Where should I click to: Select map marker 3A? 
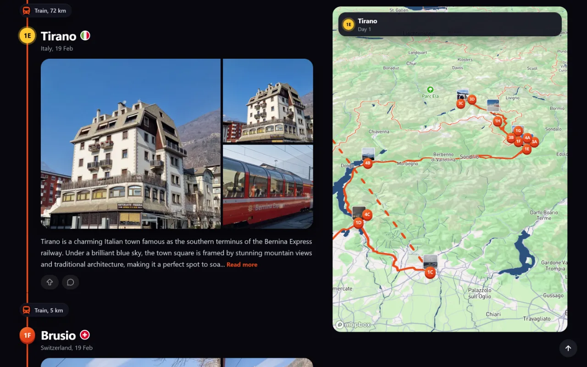click(534, 142)
